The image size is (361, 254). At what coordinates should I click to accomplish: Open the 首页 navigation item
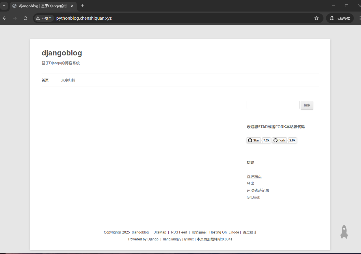pyautogui.click(x=45, y=80)
